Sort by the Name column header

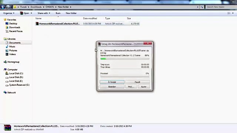39,18
